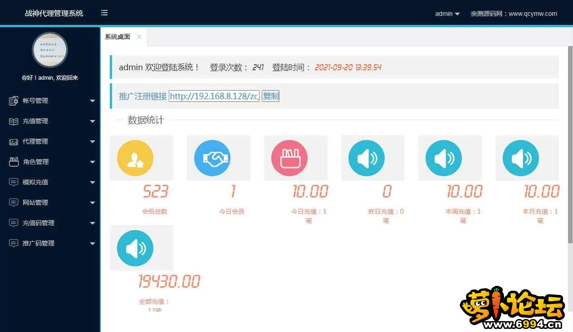Image resolution: width=573 pixels, height=332 pixels.
Task: Click the pink 今日充值 icon
Action: (x=289, y=158)
